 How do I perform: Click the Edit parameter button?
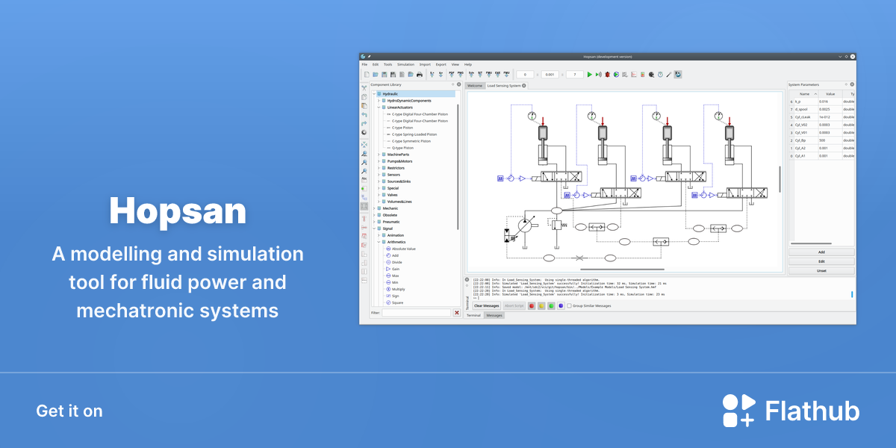pyautogui.click(x=821, y=261)
